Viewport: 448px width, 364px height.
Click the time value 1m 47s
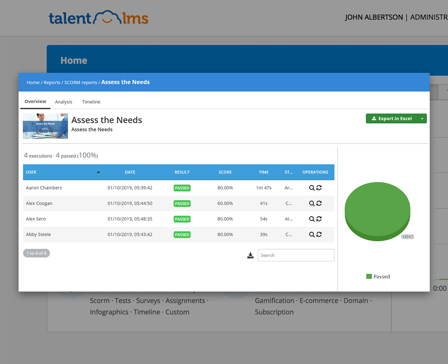(x=264, y=188)
